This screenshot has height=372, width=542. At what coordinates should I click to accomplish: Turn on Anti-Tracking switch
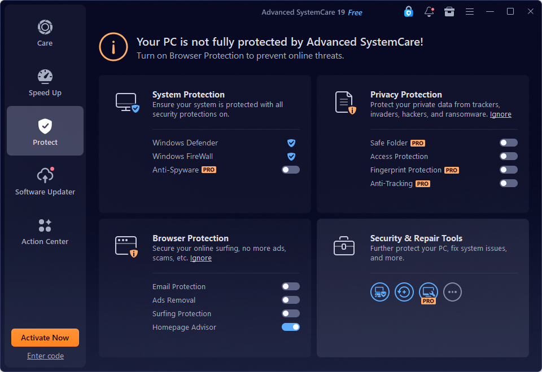click(x=509, y=183)
